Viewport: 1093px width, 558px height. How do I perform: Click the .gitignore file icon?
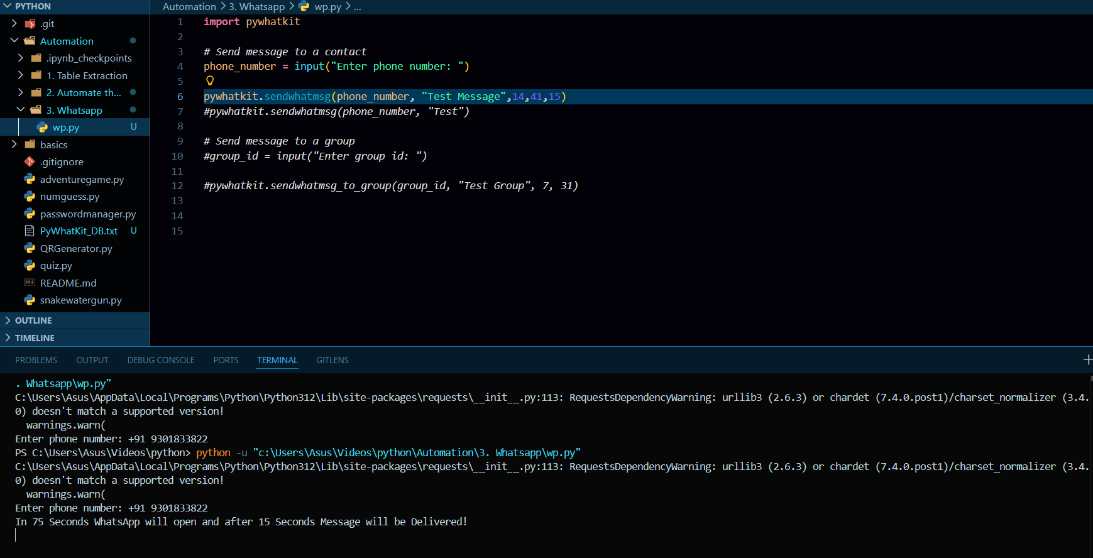30,161
